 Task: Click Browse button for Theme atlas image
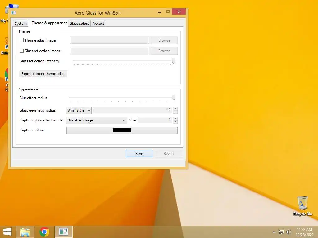164,40
